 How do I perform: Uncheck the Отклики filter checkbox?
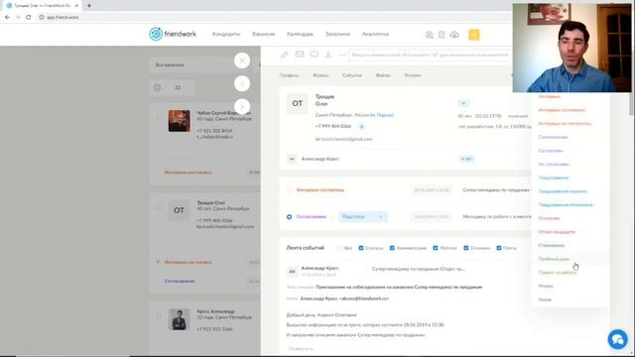[466, 248]
